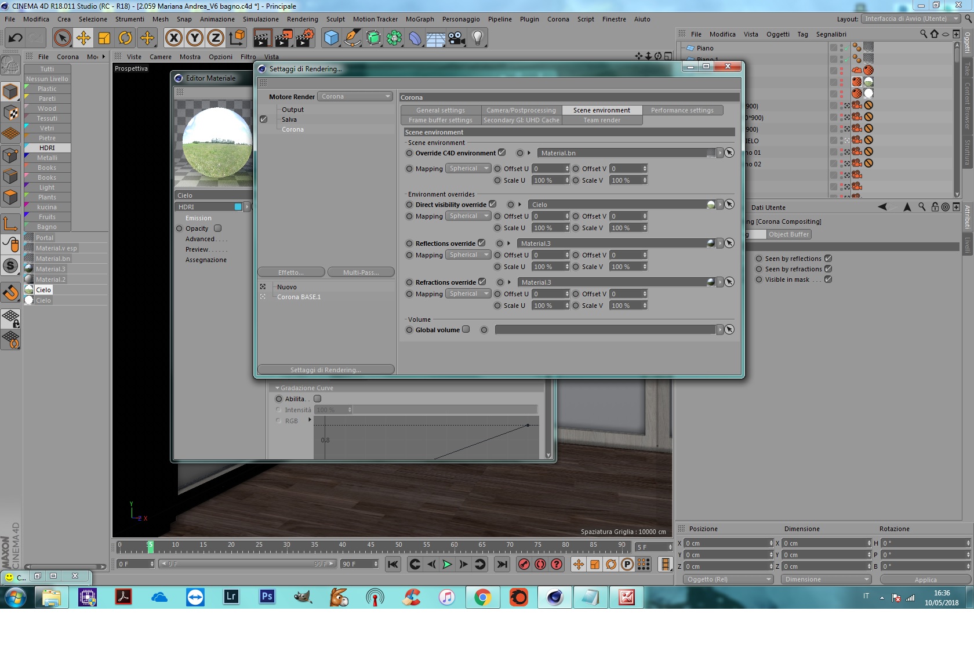
Task: Click the Multi-Pass... button
Action: 361,272
